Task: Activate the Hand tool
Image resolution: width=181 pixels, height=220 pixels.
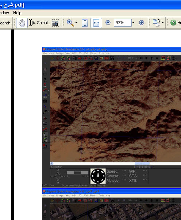Action: click(x=22, y=23)
